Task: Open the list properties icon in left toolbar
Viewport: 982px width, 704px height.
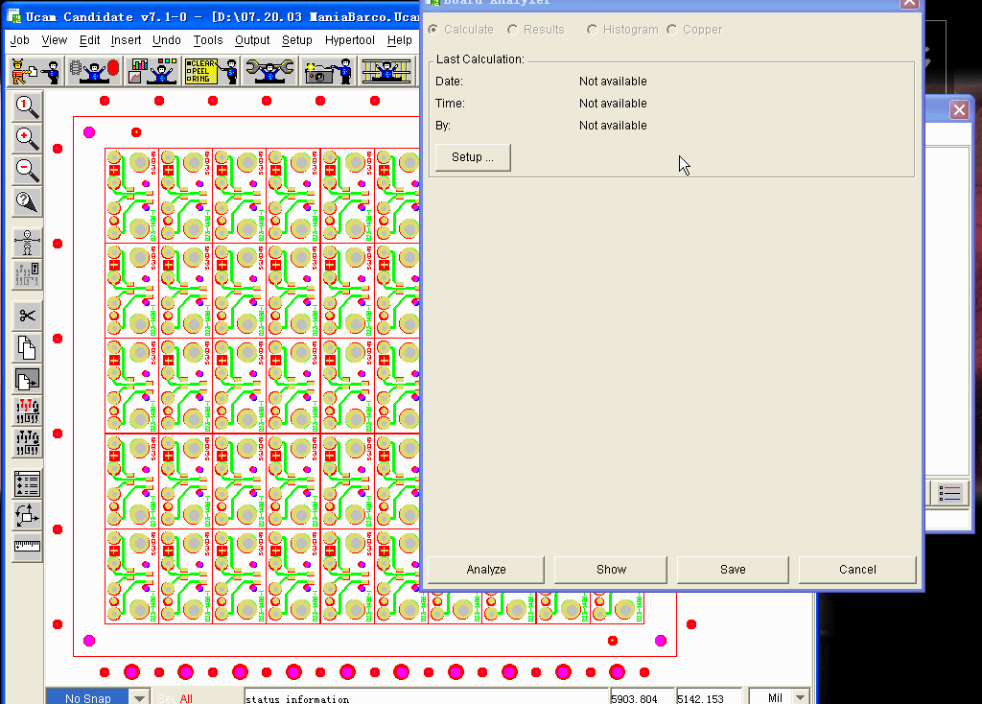Action: pyautogui.click(x=27, y=484)
